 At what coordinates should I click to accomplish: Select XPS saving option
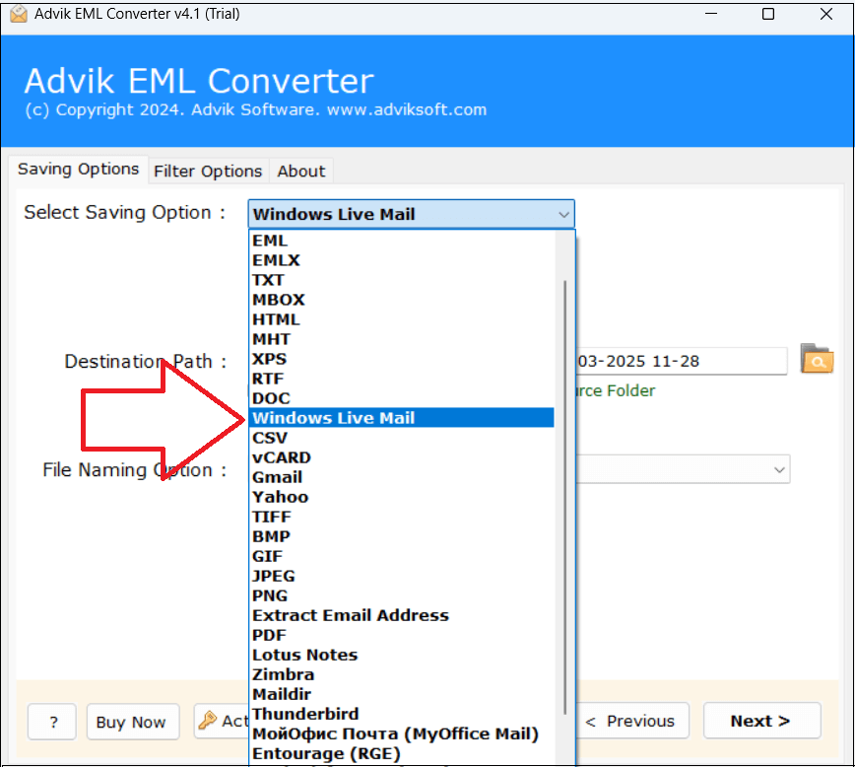point(401,359)
